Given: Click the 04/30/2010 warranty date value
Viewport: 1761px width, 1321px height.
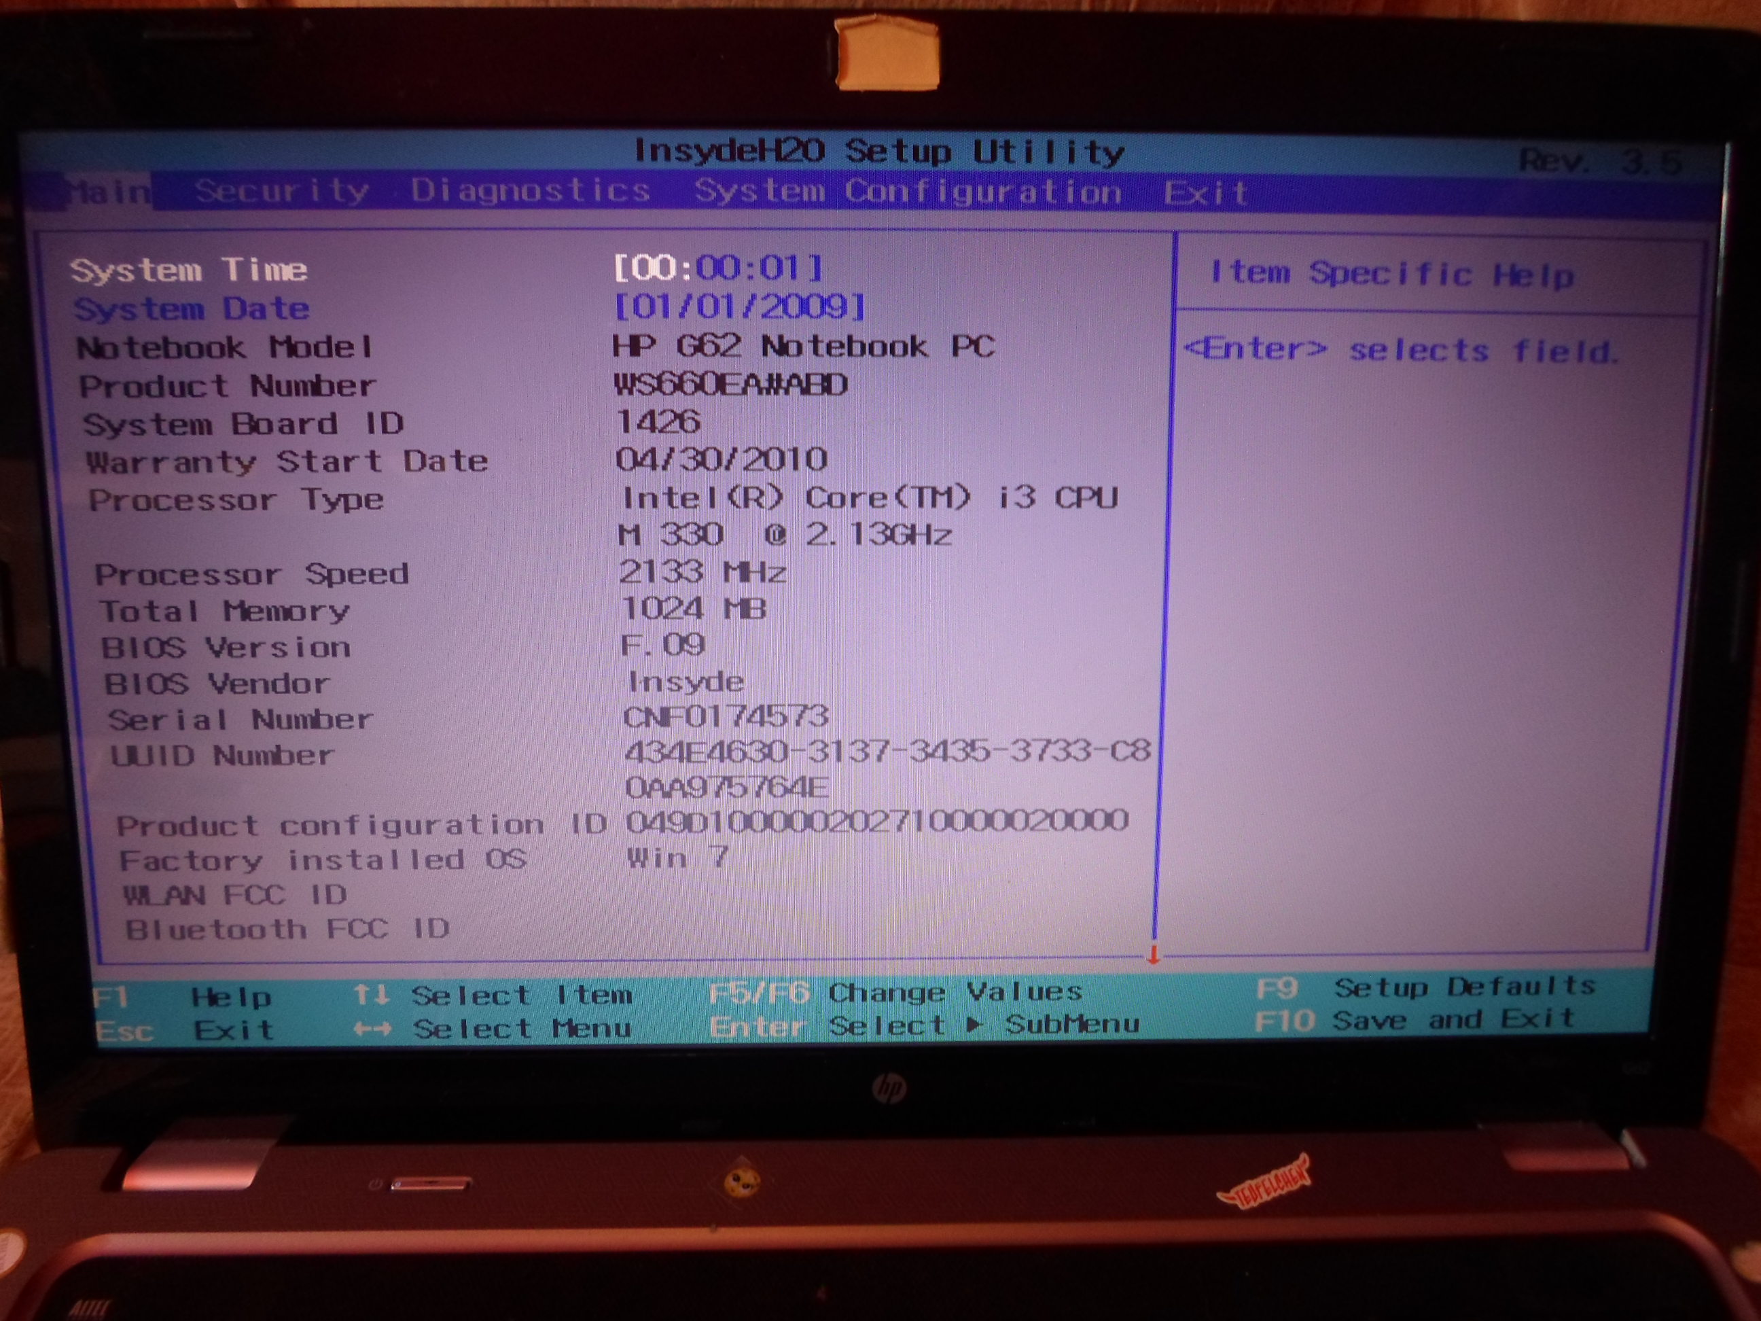Looking at the screenshot, I should pos(722,459).
